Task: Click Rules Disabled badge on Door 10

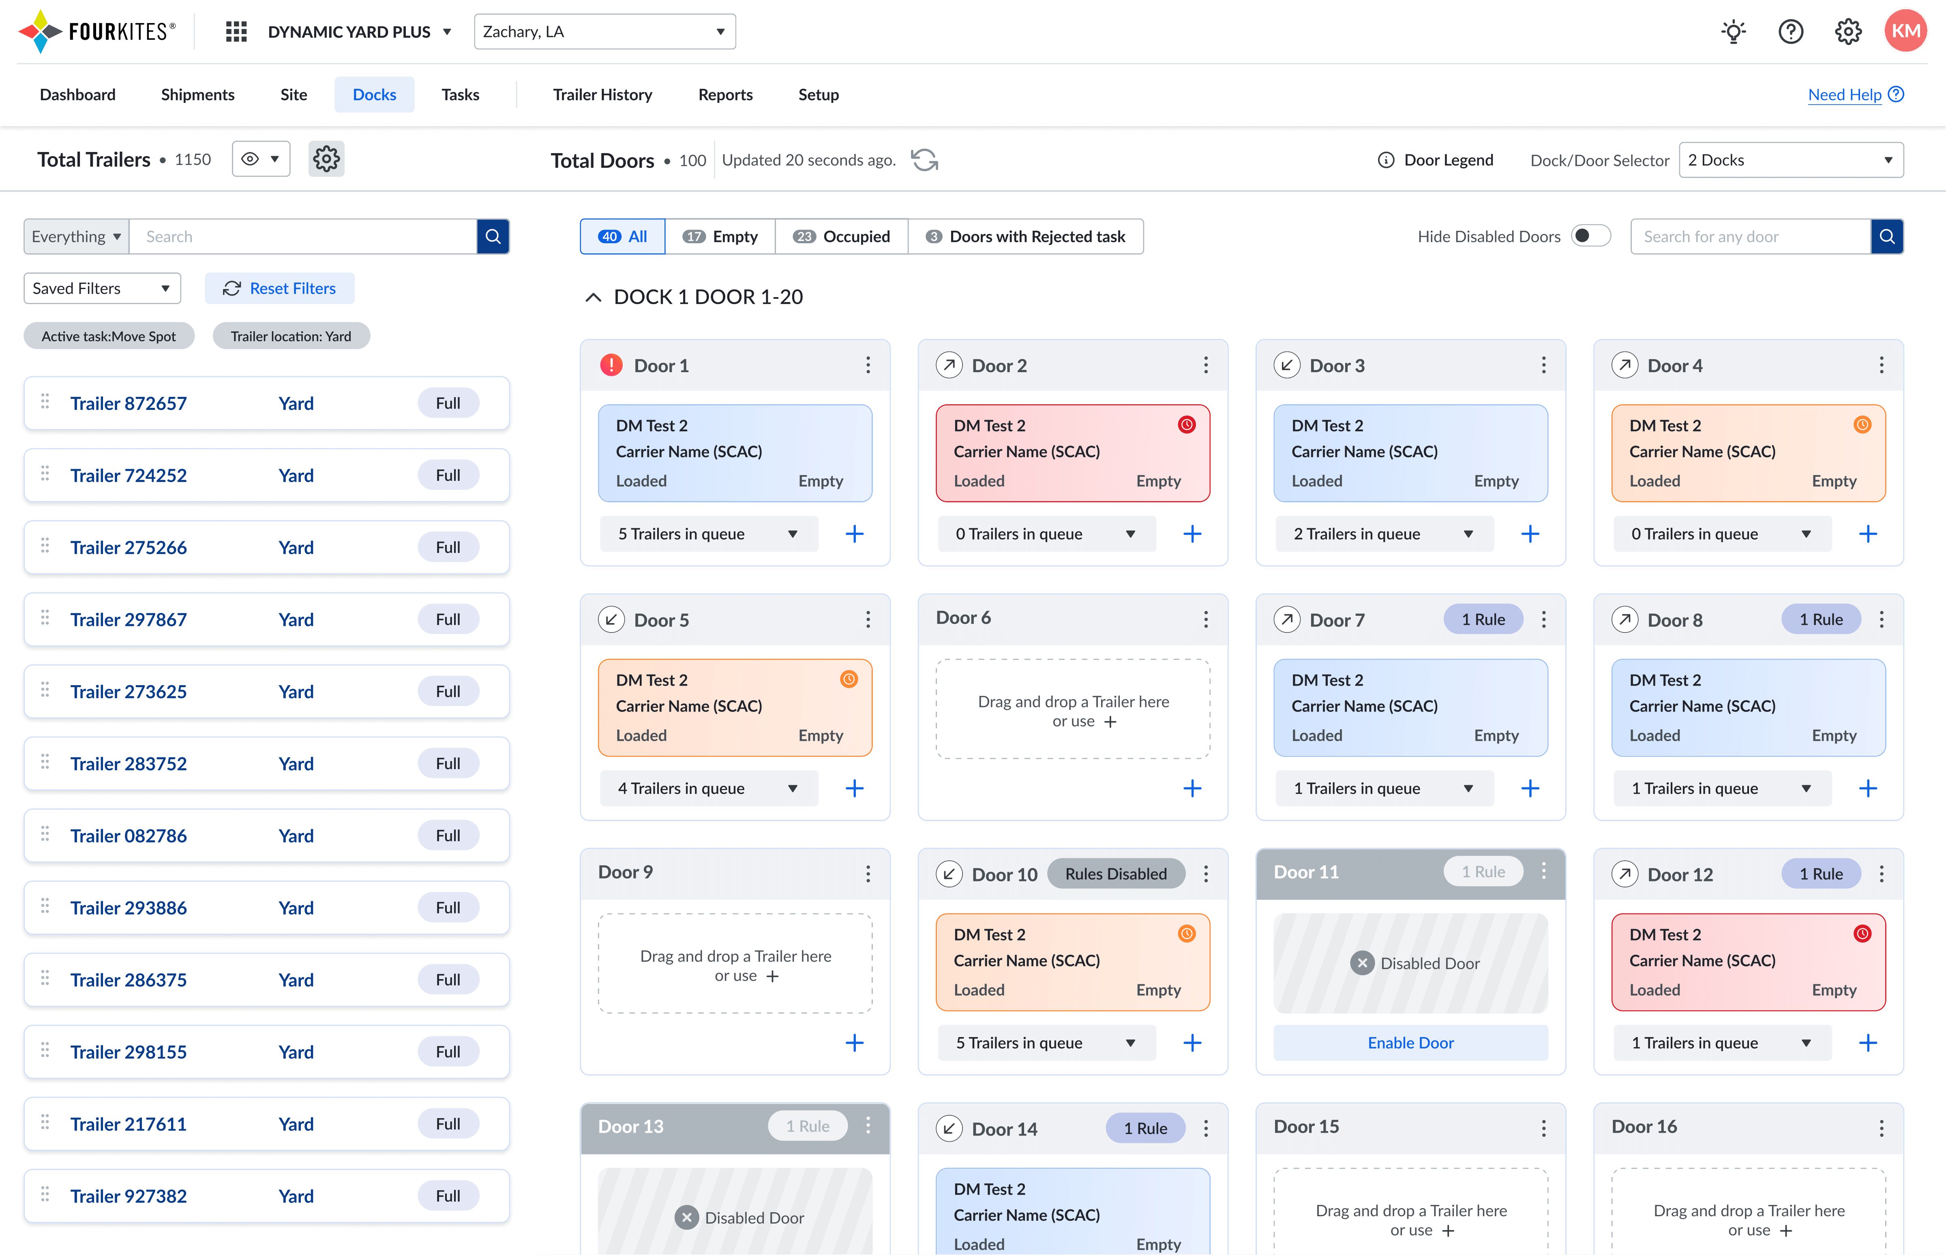Action: tap(1115, 874)
